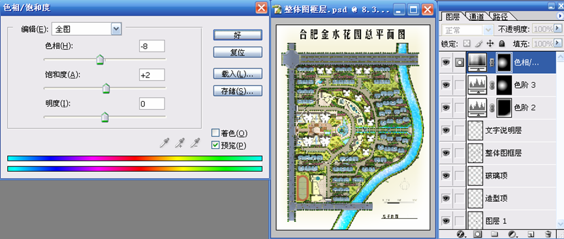Click the delete layer trash icon
564x239 pixels.
pos(548,234)
